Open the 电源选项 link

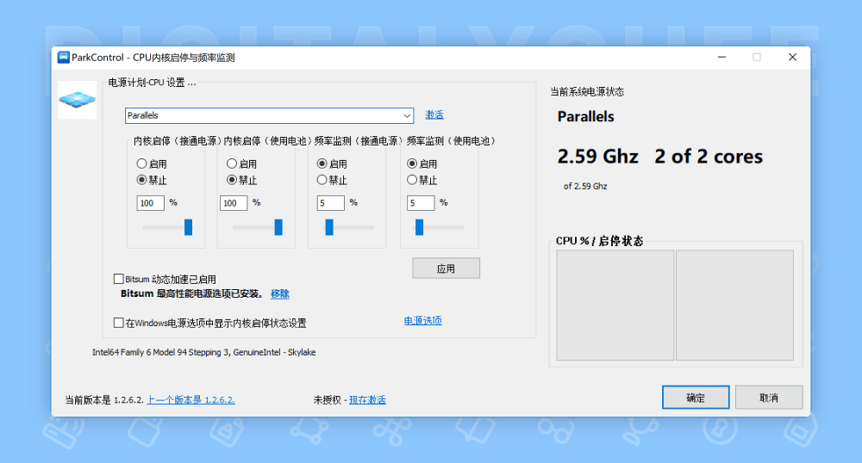(x=422, y=320)
